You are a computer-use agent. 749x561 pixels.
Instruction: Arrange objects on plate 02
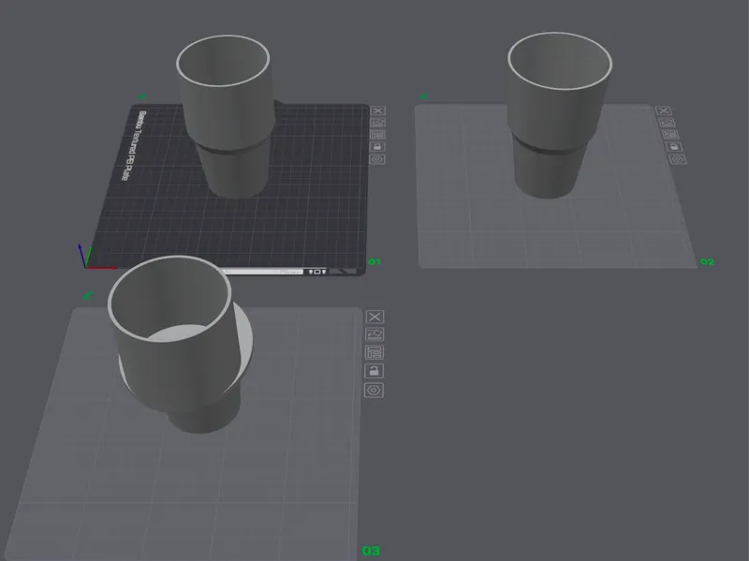(x=670, y=135)
